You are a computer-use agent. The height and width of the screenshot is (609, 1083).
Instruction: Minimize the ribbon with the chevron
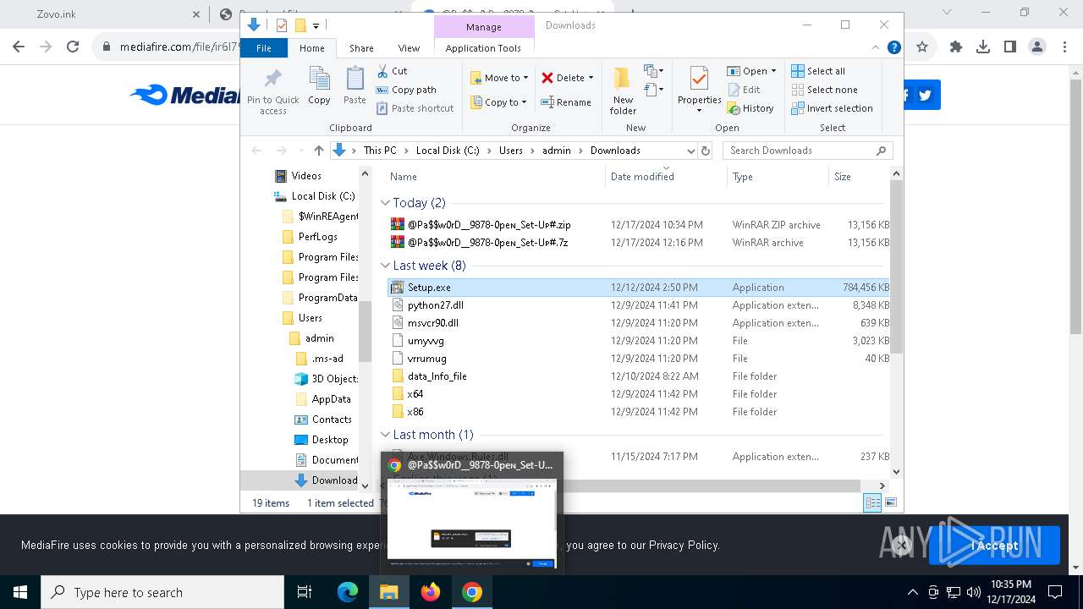pyautogui.click(x=877, y=48)
